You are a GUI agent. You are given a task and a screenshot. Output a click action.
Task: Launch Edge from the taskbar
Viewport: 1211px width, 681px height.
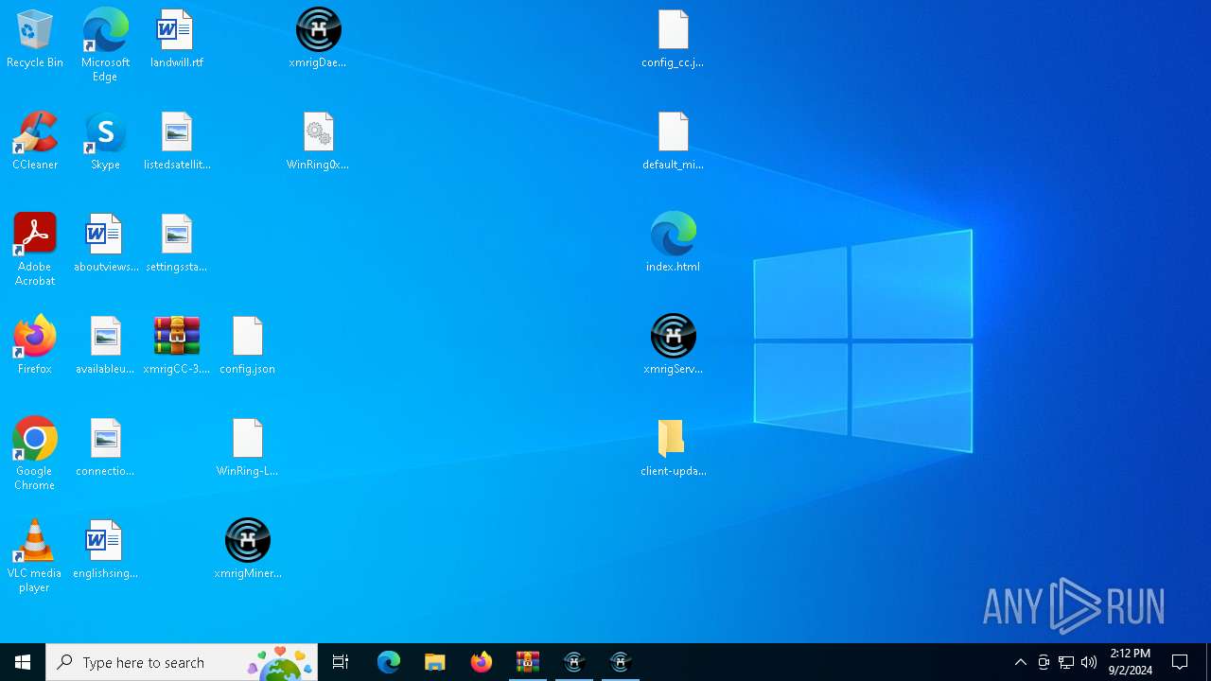point(389,662)
